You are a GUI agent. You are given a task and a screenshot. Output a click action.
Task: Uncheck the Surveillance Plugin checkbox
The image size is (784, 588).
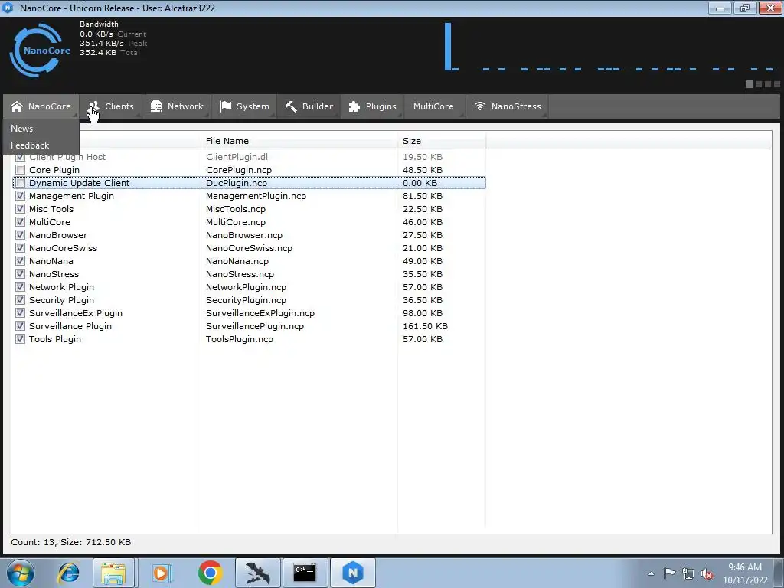20,326
